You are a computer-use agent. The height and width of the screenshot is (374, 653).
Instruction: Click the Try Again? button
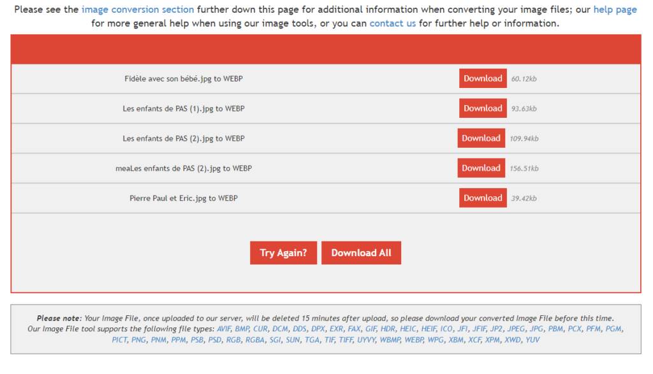tap(283, 253)
